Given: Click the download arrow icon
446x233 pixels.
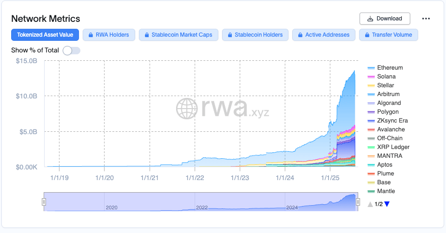Looking at the screenshot, I should (370, 19).
